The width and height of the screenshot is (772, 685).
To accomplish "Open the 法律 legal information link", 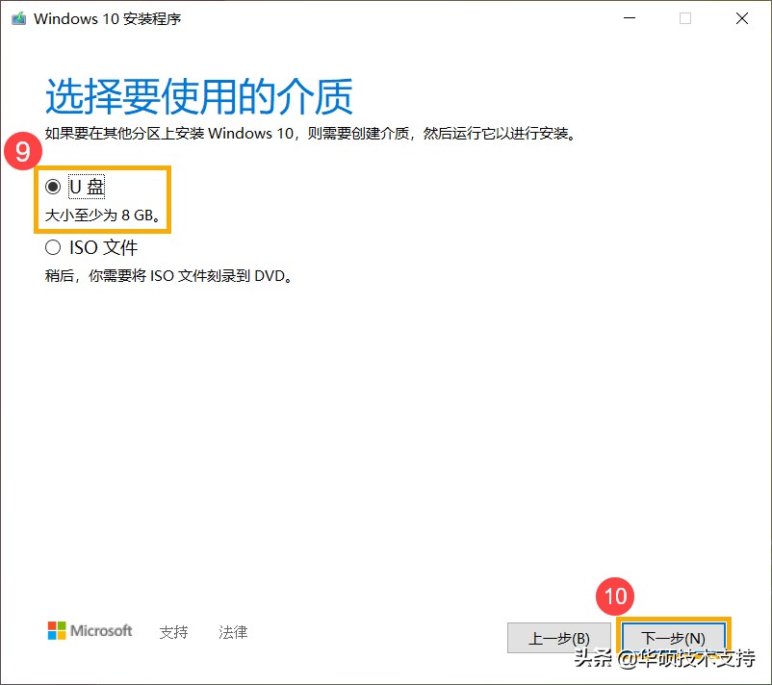I will (232, 632).
